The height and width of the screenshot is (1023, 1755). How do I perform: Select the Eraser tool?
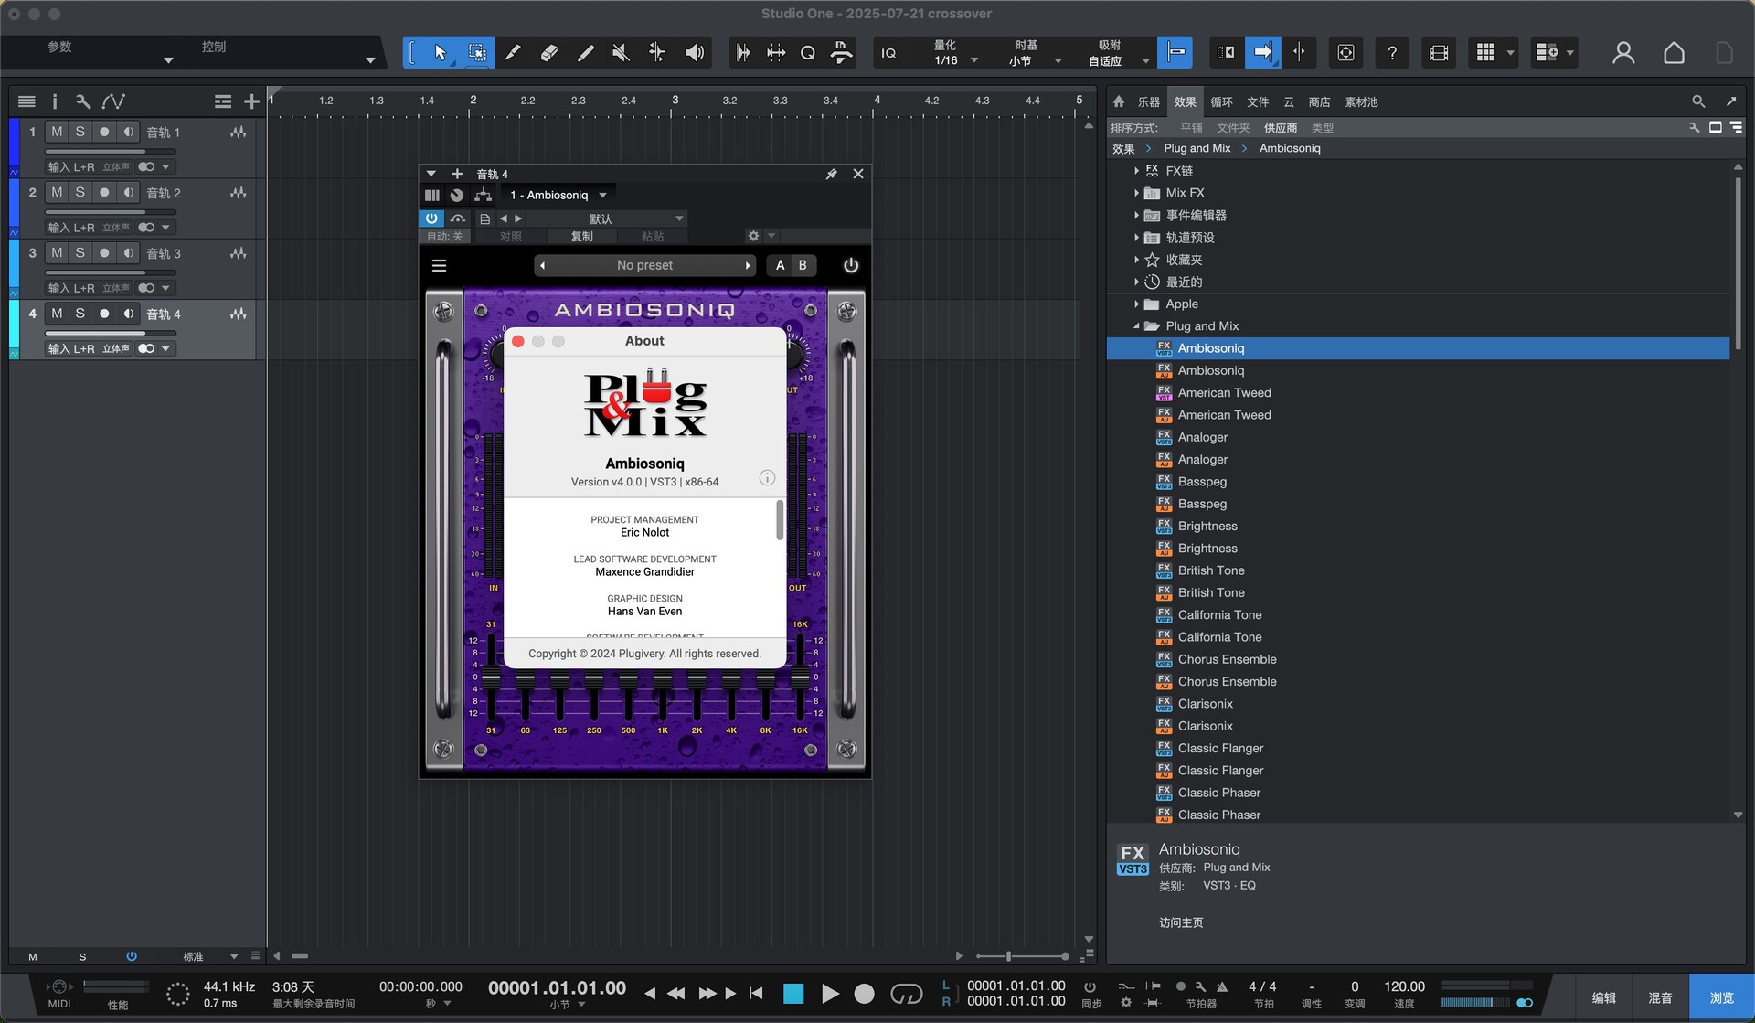(x=548, y=53)
